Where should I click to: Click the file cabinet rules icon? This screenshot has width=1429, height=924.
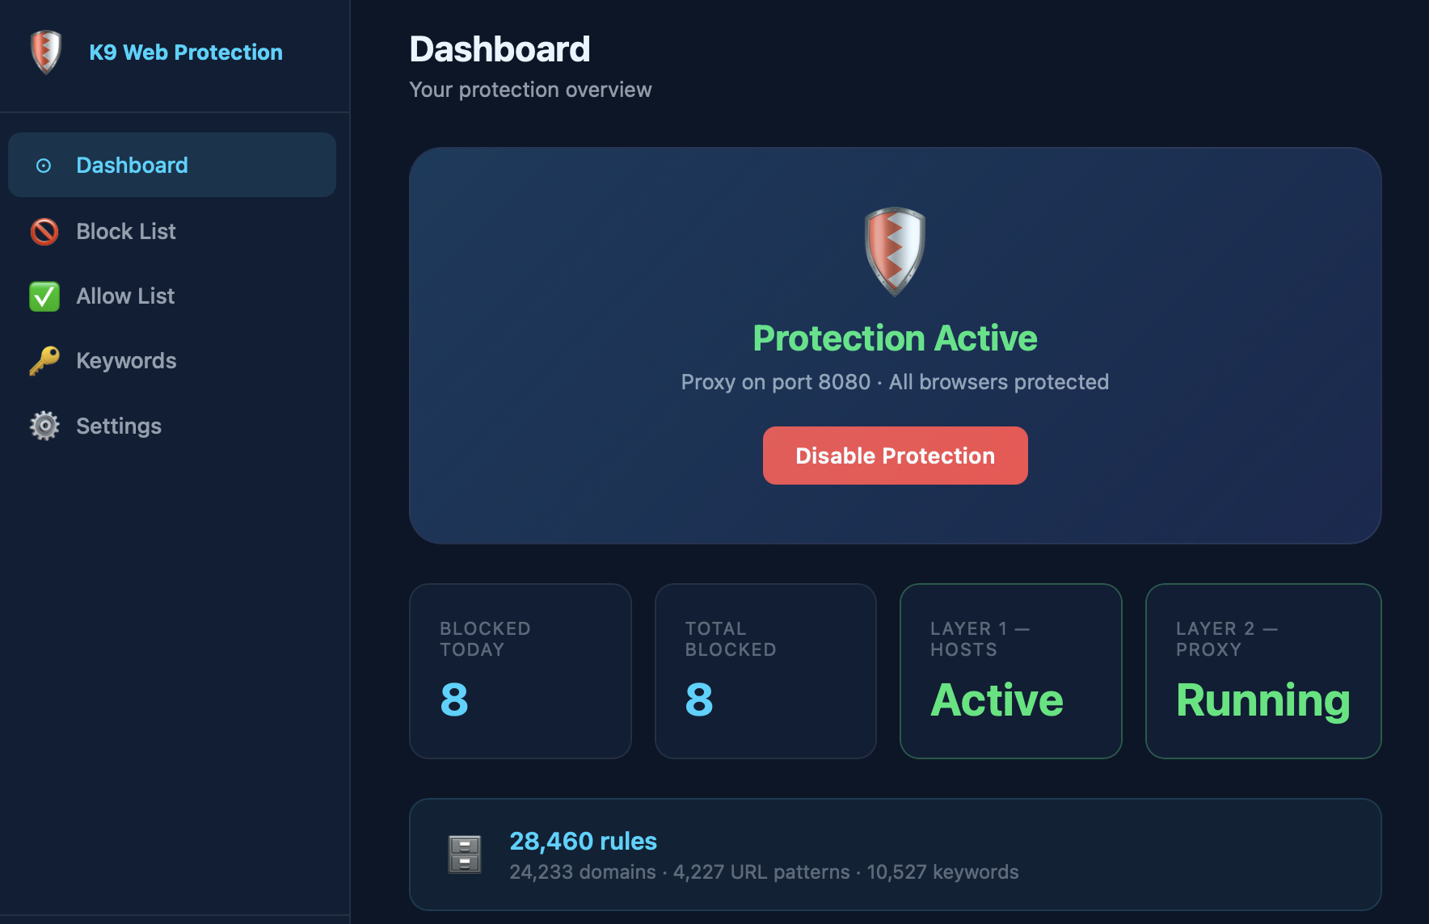[465, 855]
